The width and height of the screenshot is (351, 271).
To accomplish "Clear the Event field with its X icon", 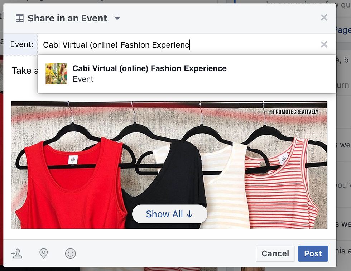I will 324,44.
